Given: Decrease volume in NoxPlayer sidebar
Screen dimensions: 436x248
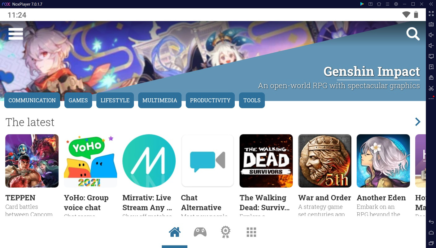Looking at the screenshot, I should (x=431, y=46).
